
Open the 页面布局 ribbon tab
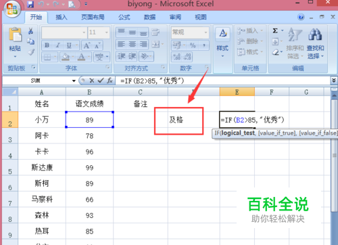(x=93, y=17)
